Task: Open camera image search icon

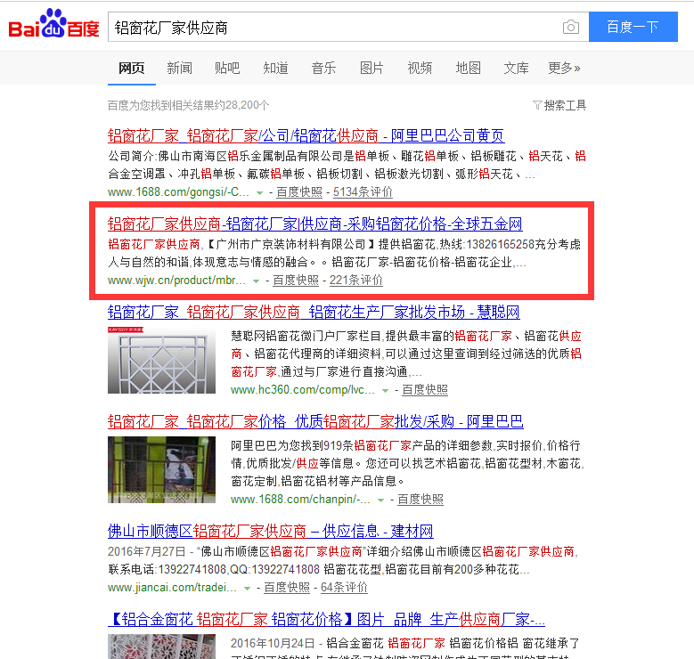Action: tap(571, 27)
